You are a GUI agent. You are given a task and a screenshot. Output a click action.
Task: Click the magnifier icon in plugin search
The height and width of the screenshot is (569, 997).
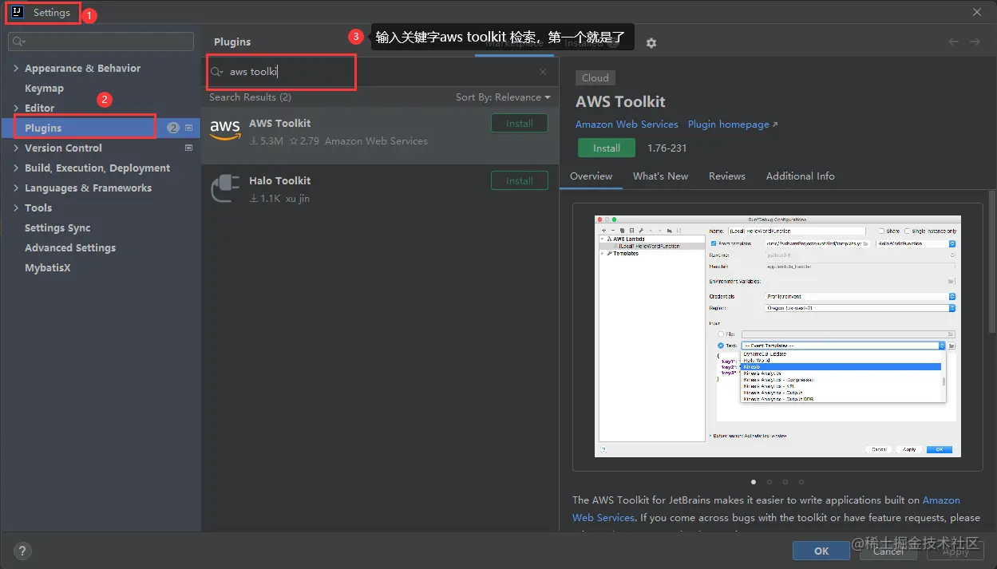[216, 72]
